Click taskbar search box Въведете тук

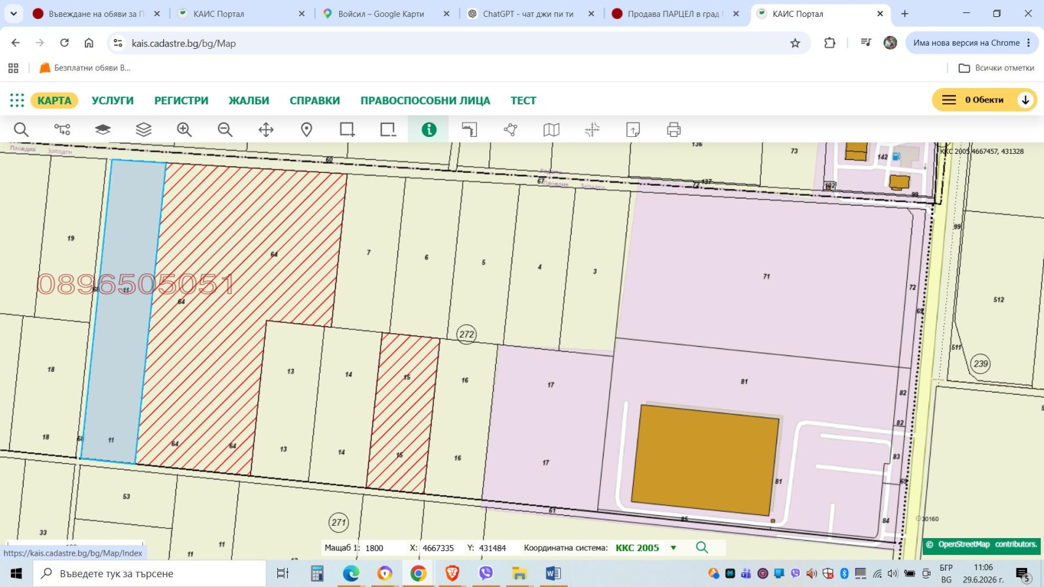coord(150,573)
